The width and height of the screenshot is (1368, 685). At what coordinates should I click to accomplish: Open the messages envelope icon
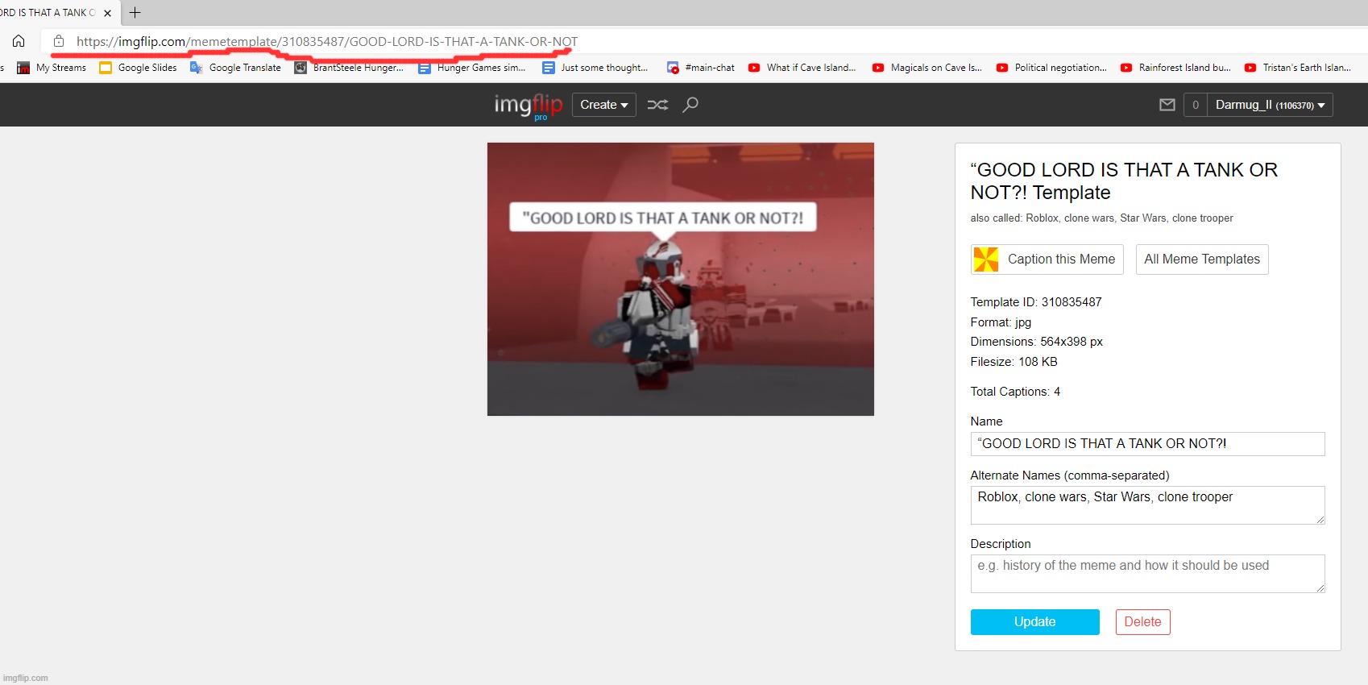[x=1167, y=105]
